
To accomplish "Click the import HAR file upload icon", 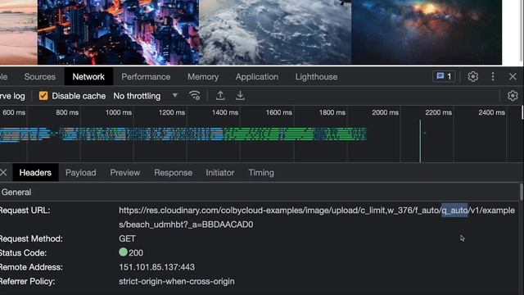I will pos(220,96).
